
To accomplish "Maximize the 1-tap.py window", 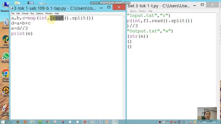I will tap(109, 7).
